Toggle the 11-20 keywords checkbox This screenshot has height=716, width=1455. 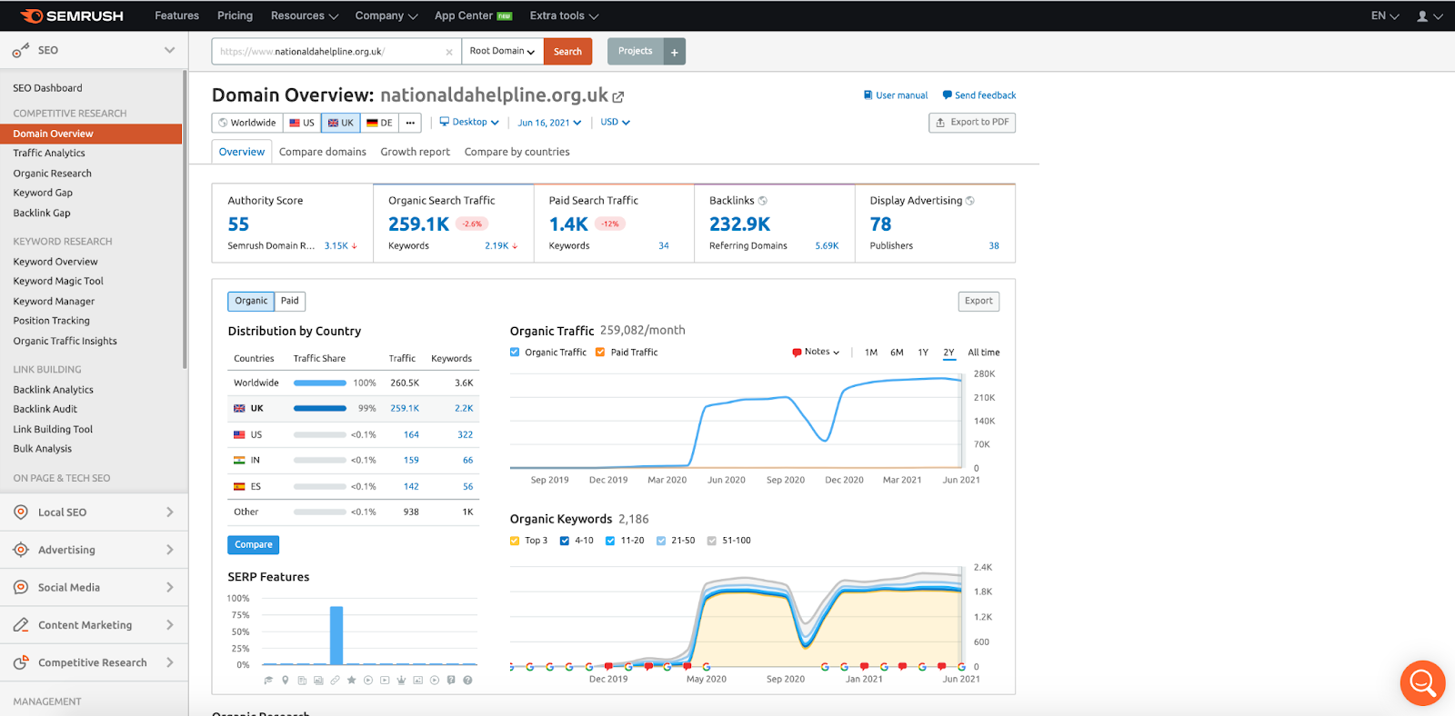click(610, 541)
